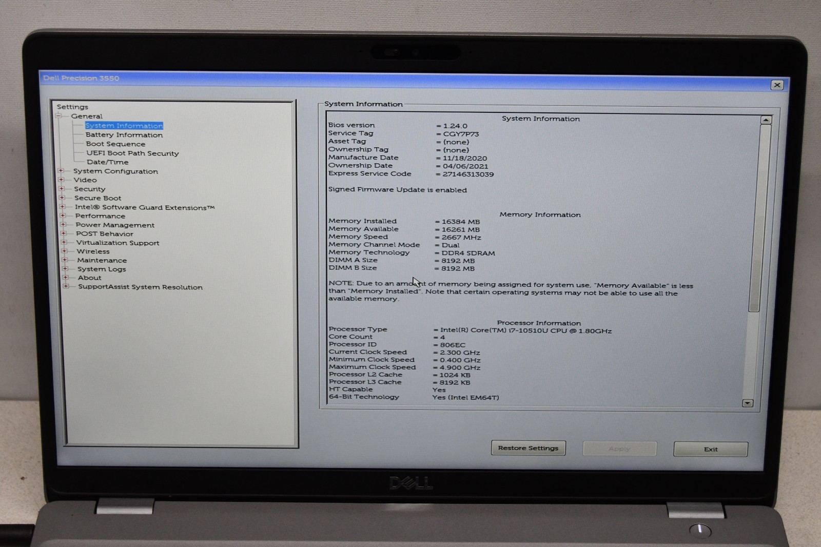Expand the Power Management node
The image size is (821, 547).
63,224
